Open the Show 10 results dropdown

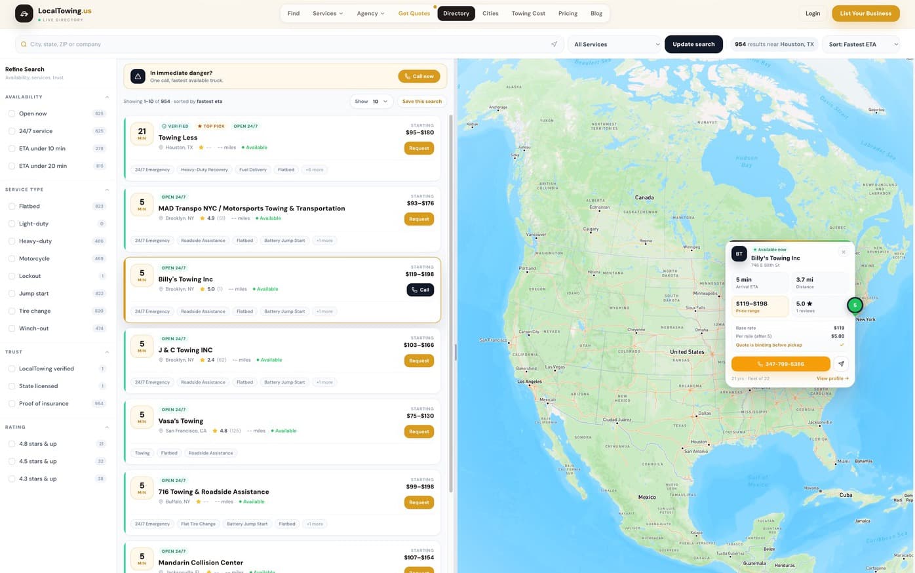372,101
